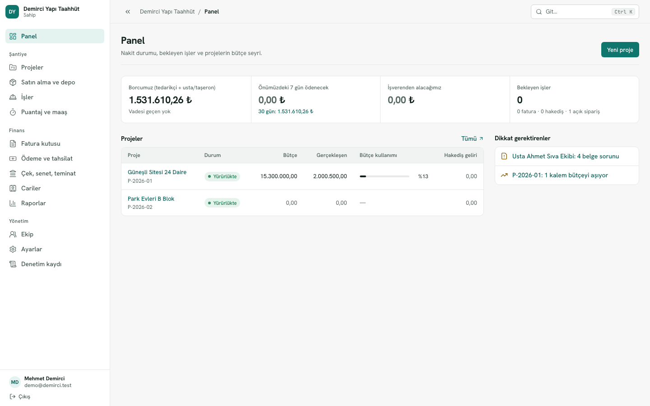Click the MD user avatar

15,382
